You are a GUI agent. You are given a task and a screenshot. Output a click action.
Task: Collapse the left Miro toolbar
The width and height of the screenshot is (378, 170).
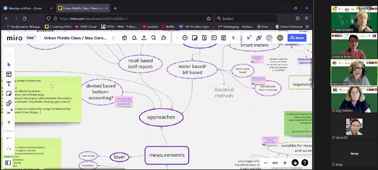(9, 122)
